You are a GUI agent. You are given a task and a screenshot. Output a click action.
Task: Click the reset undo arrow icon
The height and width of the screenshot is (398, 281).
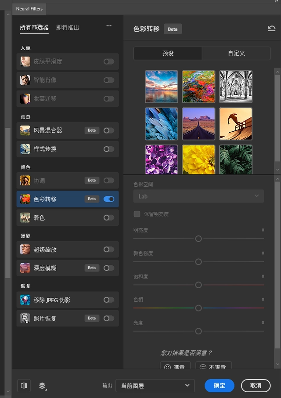pos(271,29)
